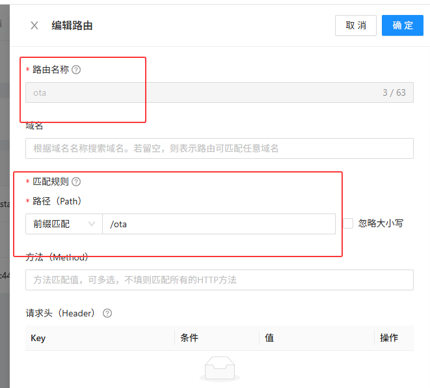Viewport: 430px width, 388px height.
Task: Click the 3 / 63 character counter
Action: click(x=394, y=92)
